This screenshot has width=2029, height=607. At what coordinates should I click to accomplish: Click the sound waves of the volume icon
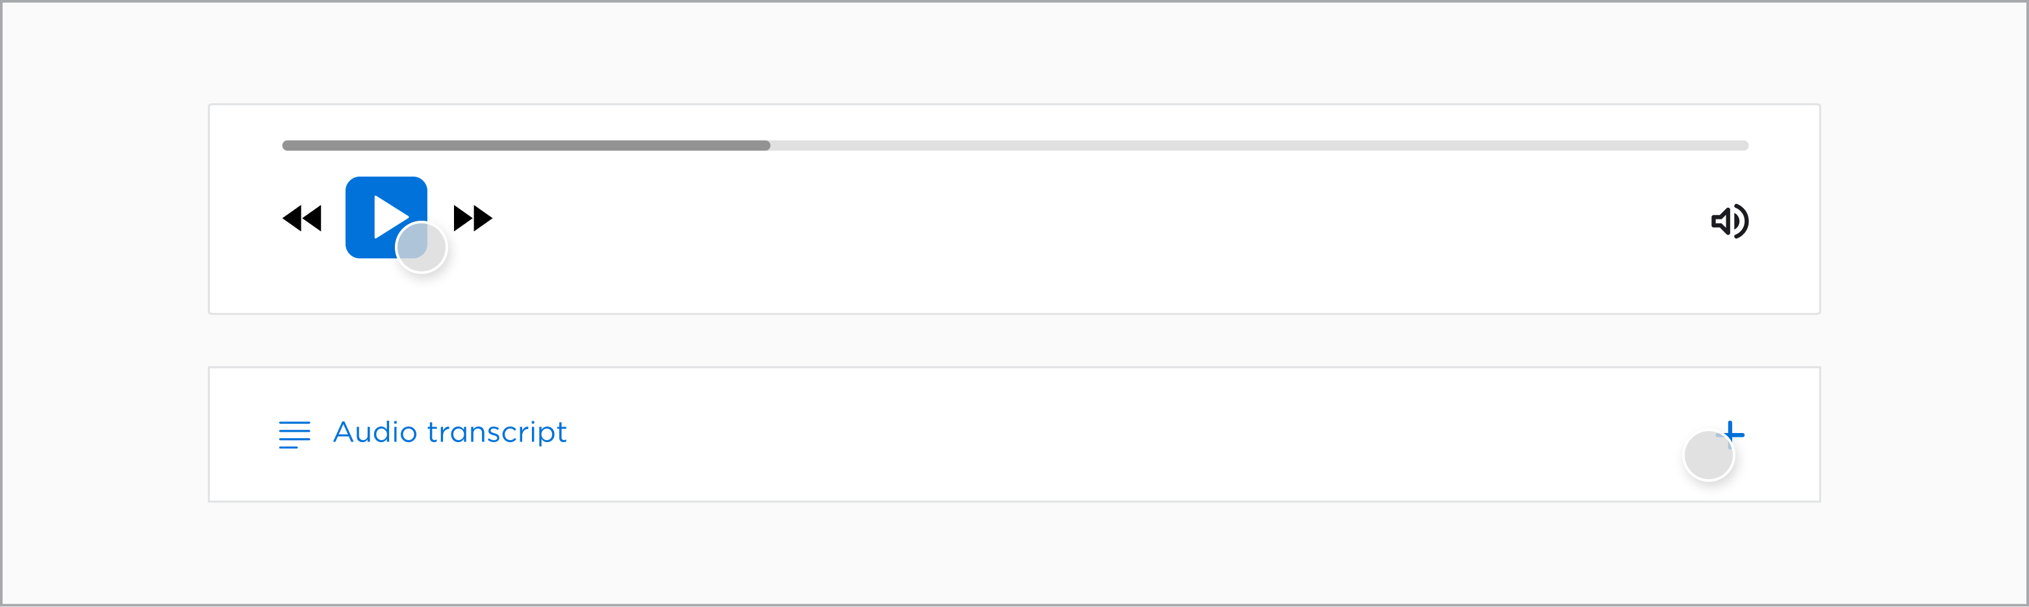(x=1743, y=221)
